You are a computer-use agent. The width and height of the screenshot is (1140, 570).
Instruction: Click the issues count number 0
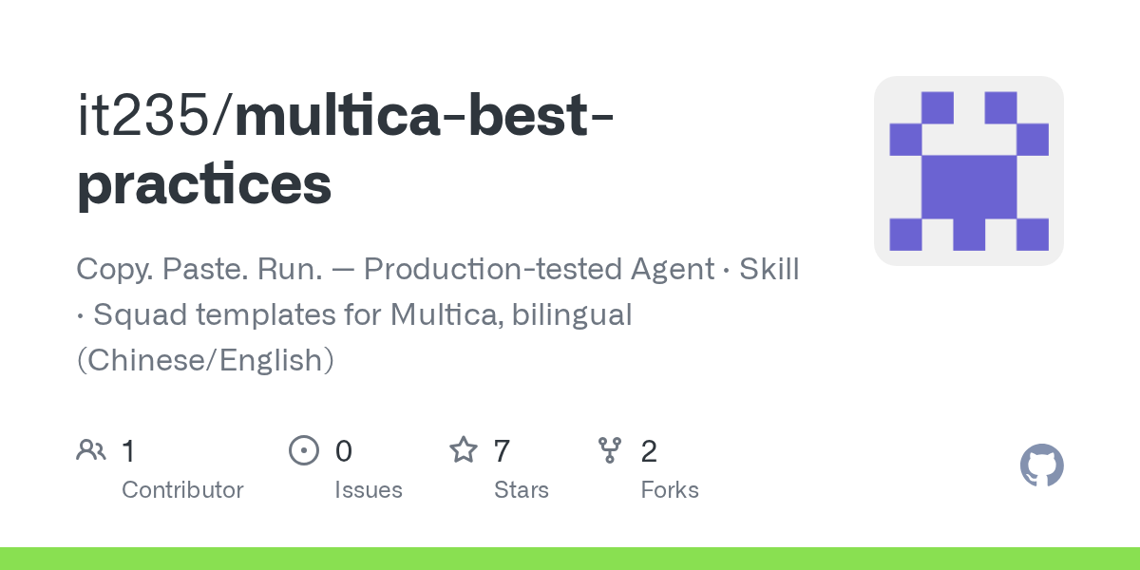coord(344,451)
